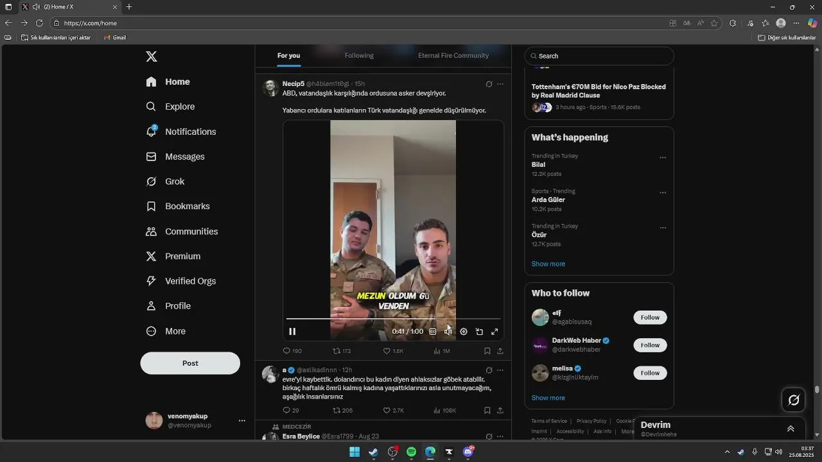The image size is (822, 462).
Task: Like aslikadinnn's post
Action: point(393,410)
